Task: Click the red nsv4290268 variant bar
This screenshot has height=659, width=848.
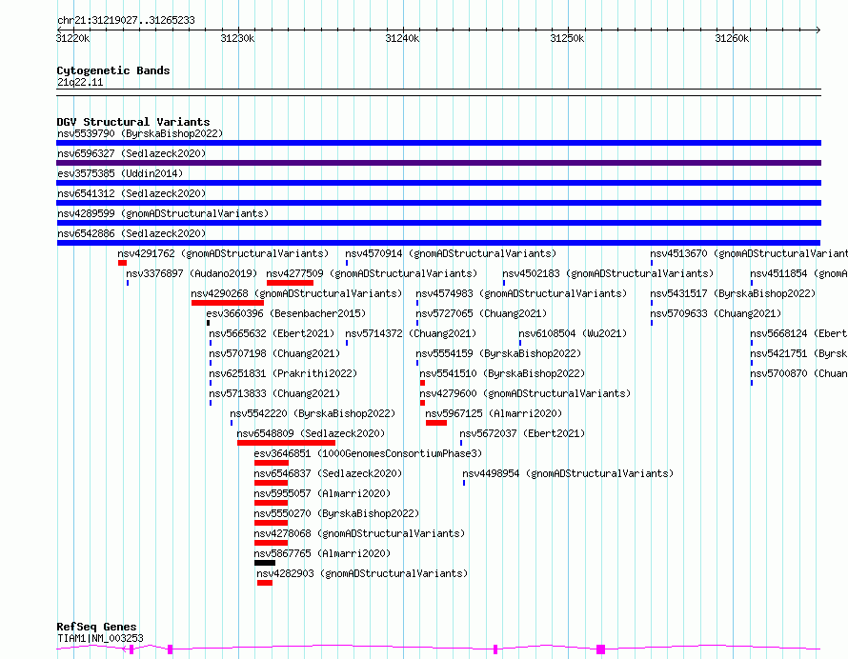Action: click(228, 303)
